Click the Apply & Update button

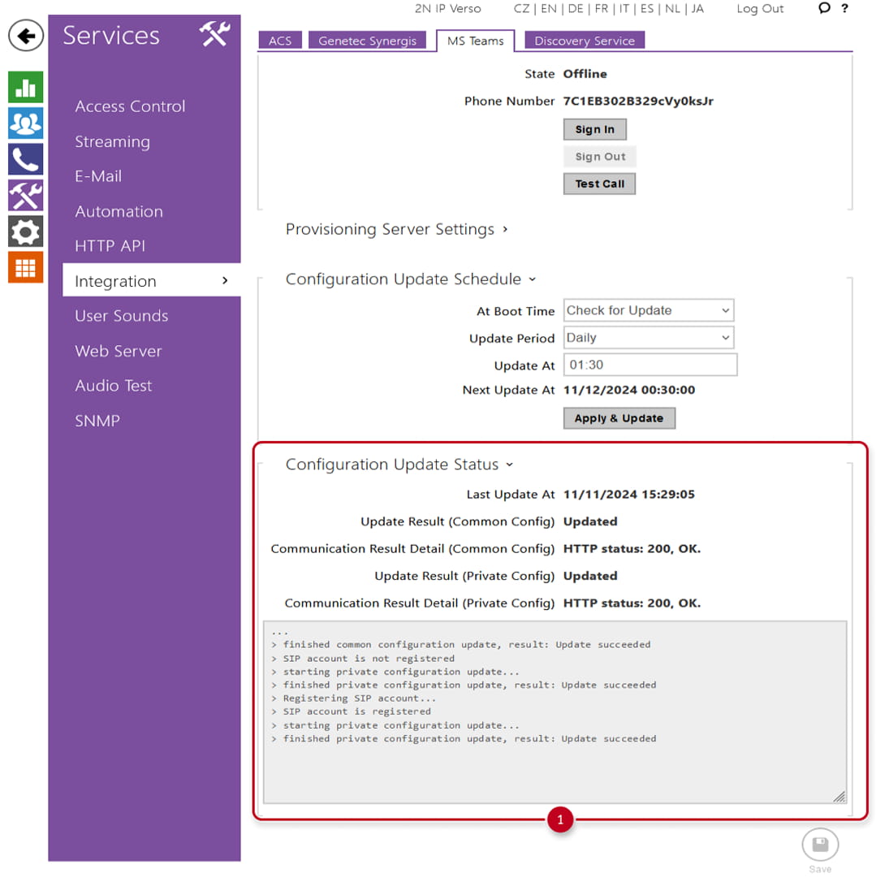click(x=619, y=418)
